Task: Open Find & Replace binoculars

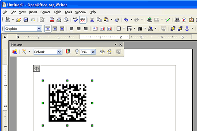Action: tap(177, 20)
